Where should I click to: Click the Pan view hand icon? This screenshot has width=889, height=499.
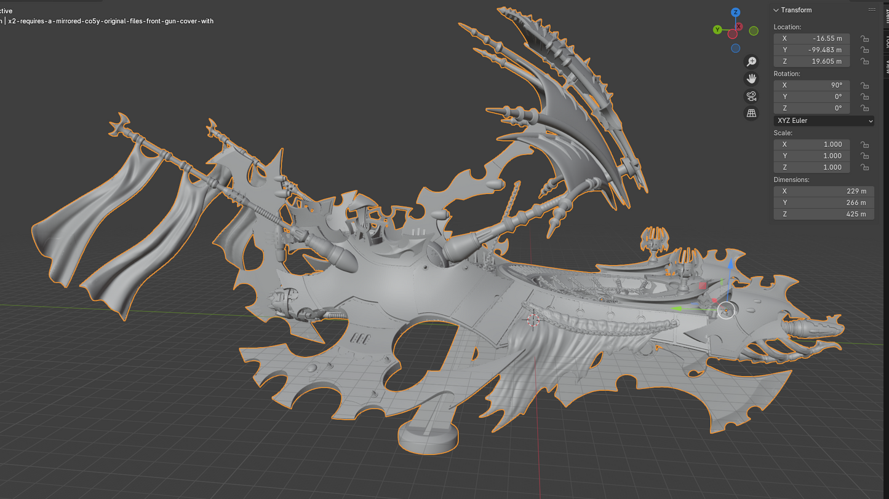click(751, 79)
